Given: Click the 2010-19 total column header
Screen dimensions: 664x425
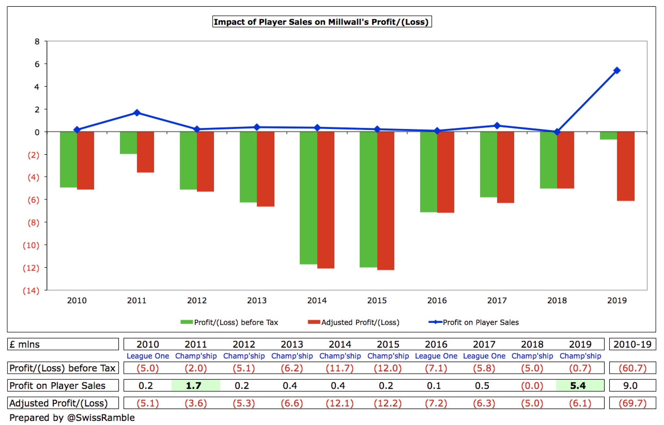Looking at the screenshot, I should pos(632,344).
